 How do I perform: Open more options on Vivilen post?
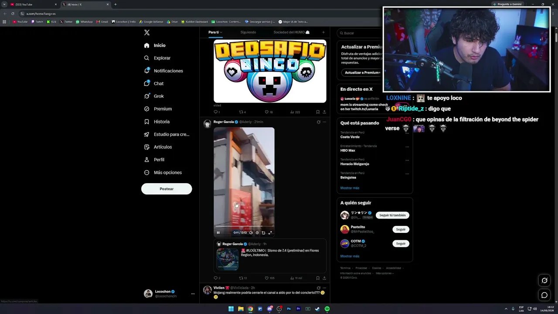[324, 288]
